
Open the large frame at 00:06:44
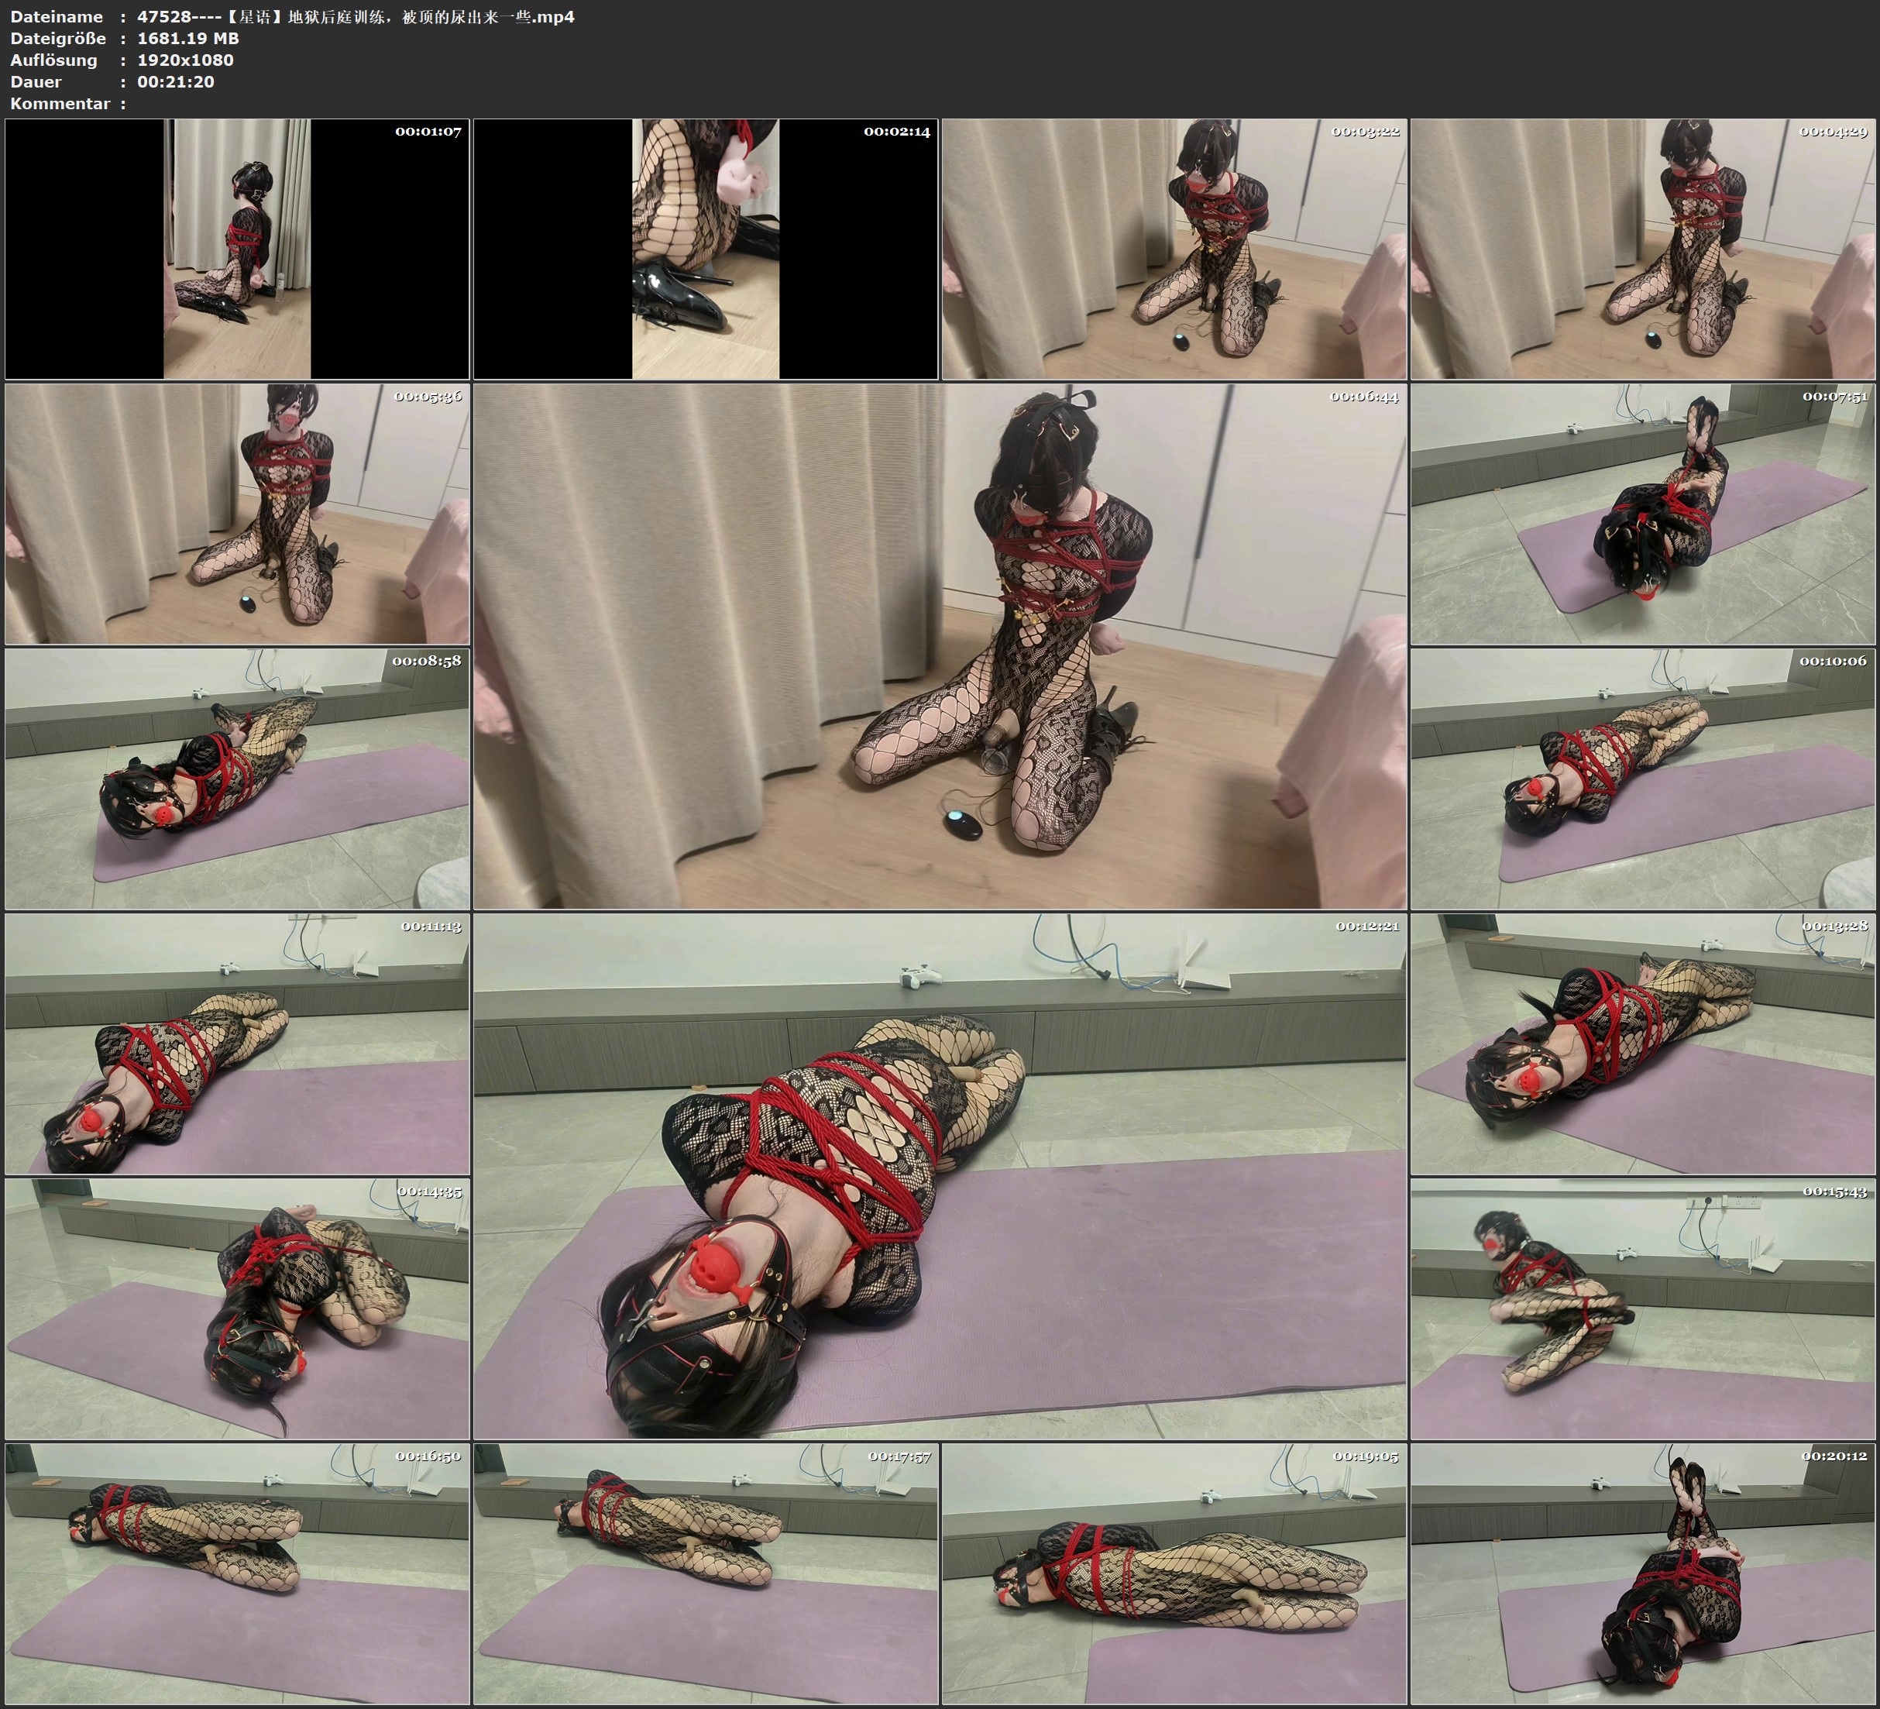pos(940,645)
